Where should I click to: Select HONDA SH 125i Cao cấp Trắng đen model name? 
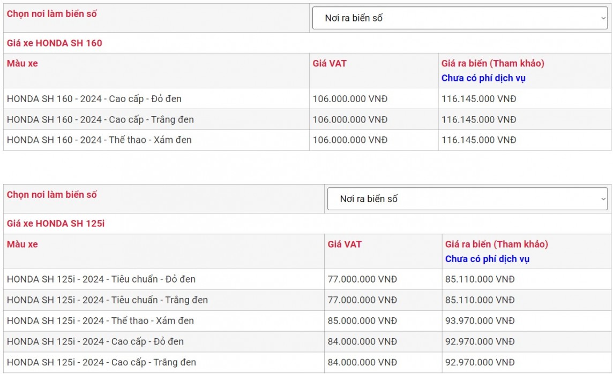click(101, 362)
